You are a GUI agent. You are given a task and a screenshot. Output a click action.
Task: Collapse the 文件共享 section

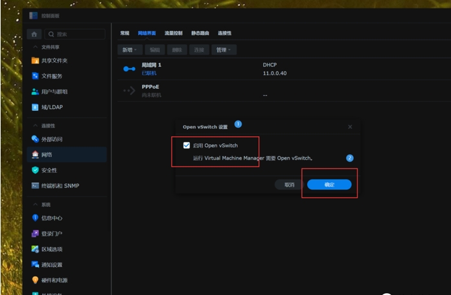(35, 47)
